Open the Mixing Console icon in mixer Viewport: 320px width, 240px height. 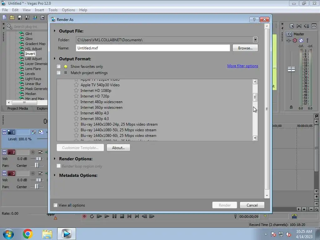coord(314,26)
